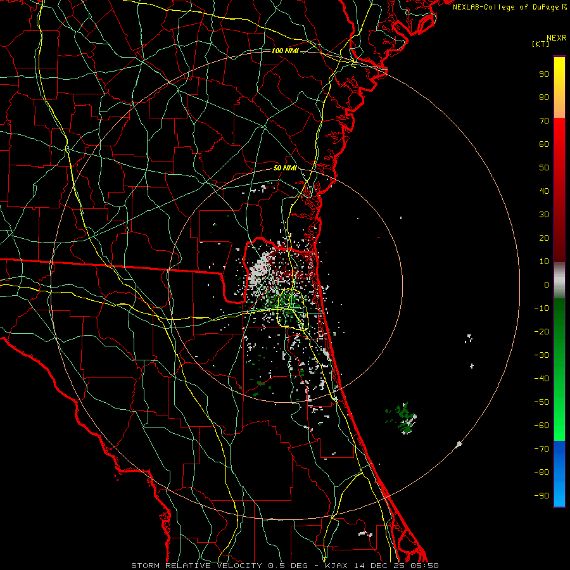Select the -20 value on velocity scale
Viewport: 570px width, 570px height.
tap(541, 332)
